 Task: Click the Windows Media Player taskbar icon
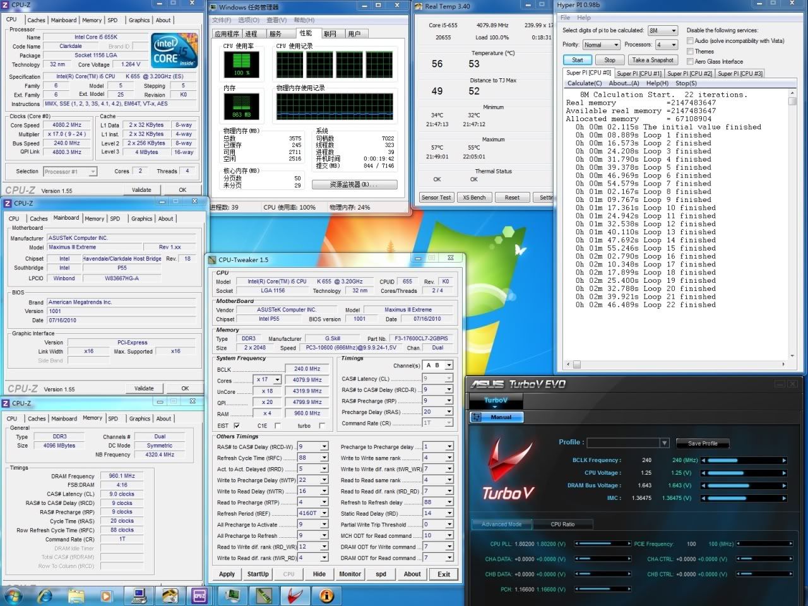[106, 595]
